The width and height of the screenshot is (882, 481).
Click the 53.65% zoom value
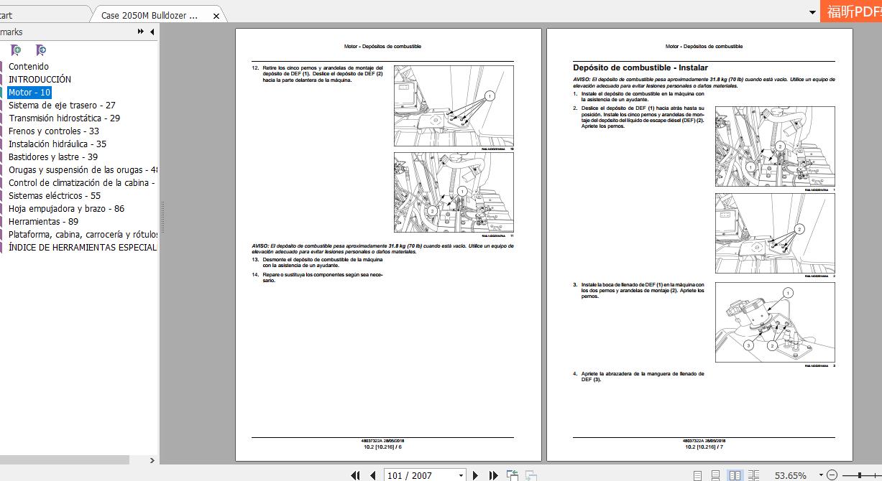coord(790,475)
